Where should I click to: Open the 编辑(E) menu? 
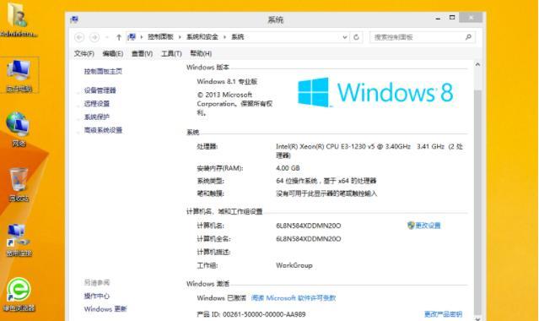pos(113,53)
